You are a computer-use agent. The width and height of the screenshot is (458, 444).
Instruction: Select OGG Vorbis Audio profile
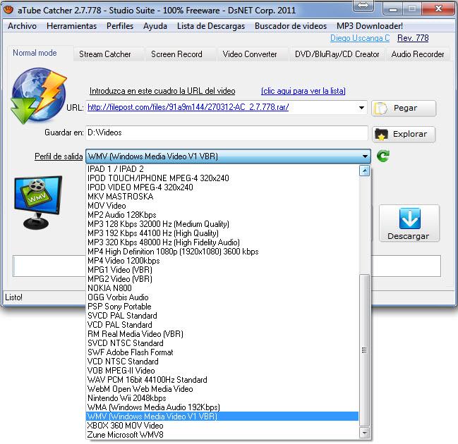222,297
